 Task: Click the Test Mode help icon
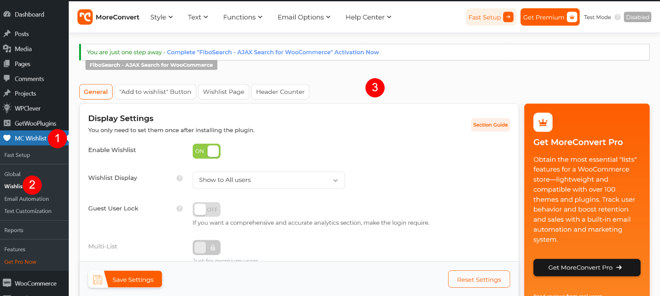617,17
